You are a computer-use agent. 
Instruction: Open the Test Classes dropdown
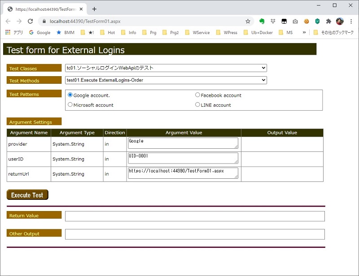(x=166, y=68)
